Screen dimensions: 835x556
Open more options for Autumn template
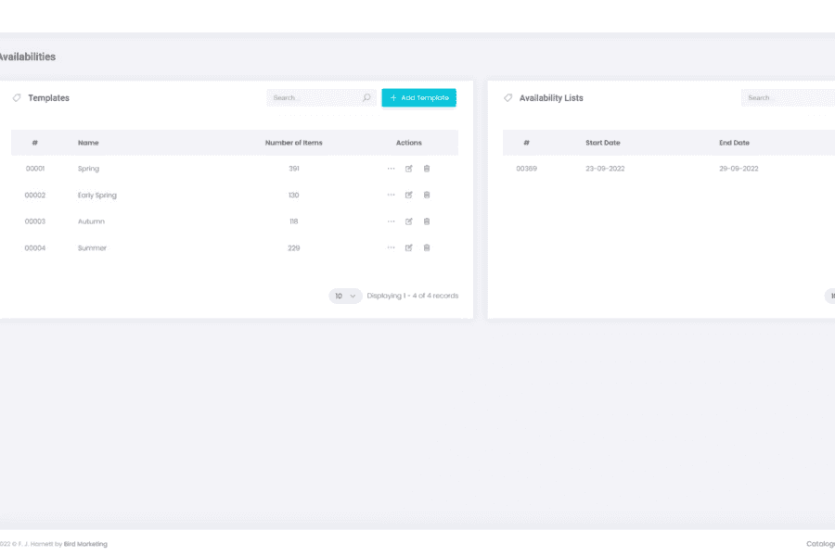391,221
